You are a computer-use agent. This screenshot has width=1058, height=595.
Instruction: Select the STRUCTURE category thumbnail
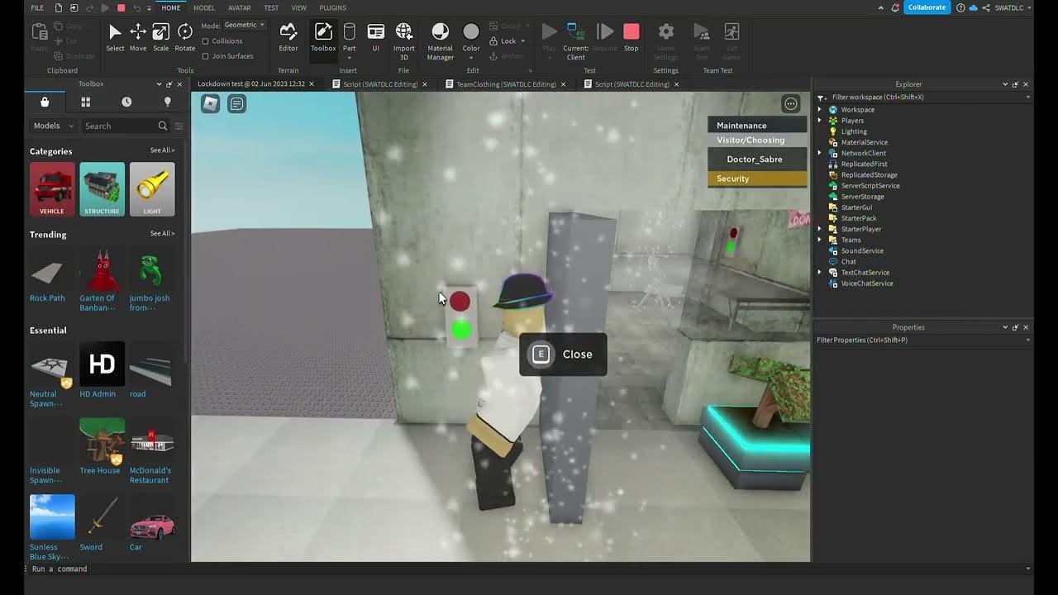[102, 189]
